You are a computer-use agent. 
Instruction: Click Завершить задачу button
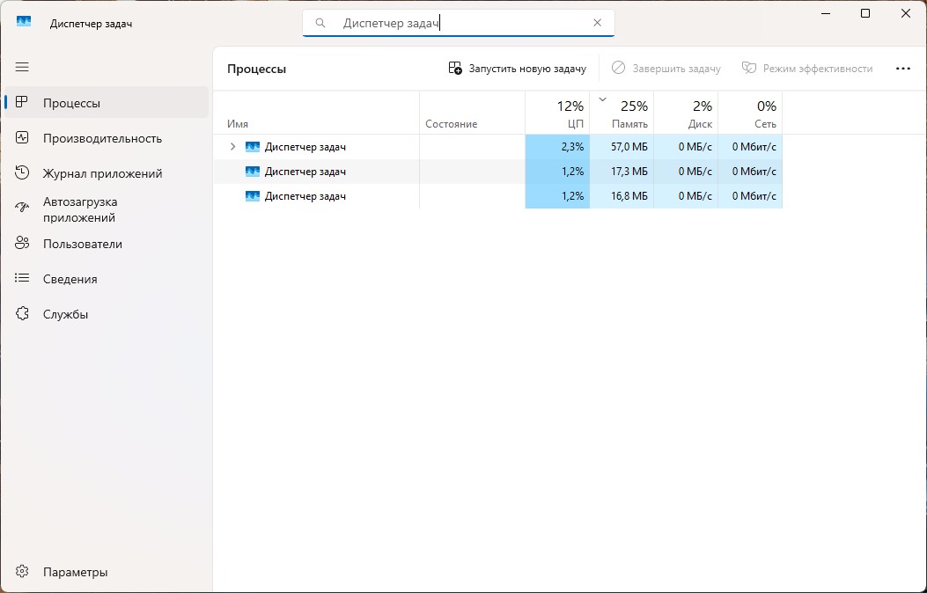tap(666, 69)
